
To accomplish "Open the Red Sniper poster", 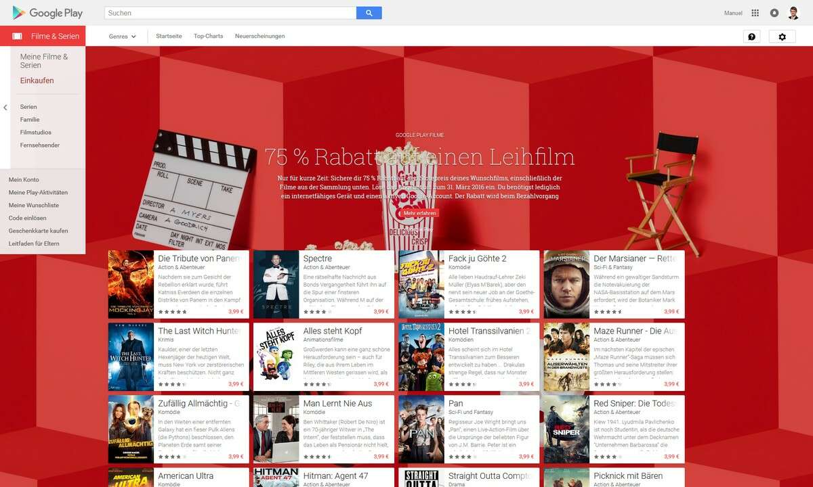I will click(x=566, y=429).
